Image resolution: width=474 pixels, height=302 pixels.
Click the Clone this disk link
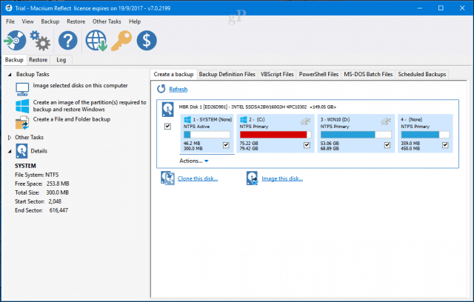[198, 178]
